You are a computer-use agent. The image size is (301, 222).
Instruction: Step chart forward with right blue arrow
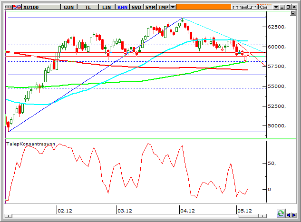click(x=294, y=215)
